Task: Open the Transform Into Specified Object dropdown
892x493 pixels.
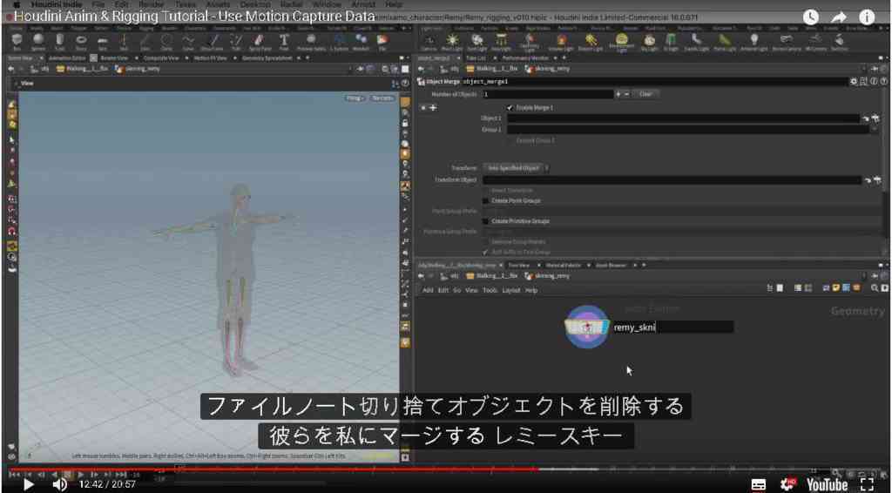Action: (517, 168)
